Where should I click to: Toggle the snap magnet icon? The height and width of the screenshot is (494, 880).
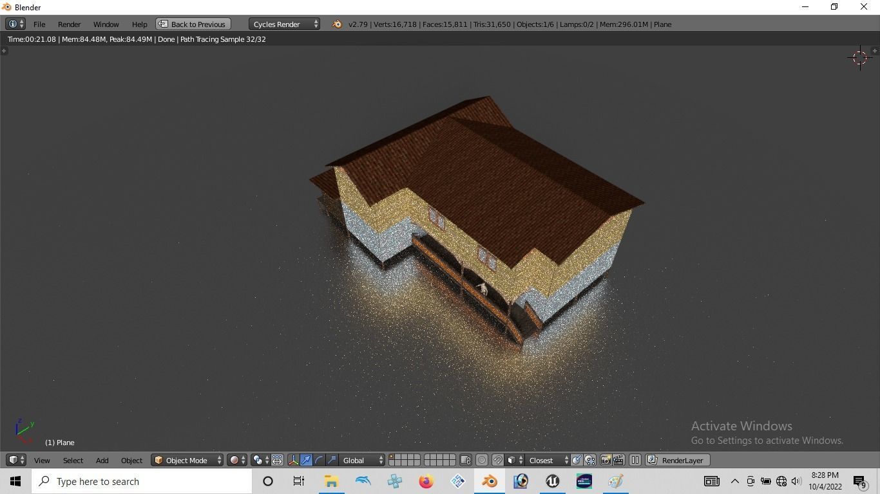[497, 460]
